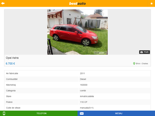Select the manuala(6+1) gearbox value
155x116 pixels.
[87, 108]
